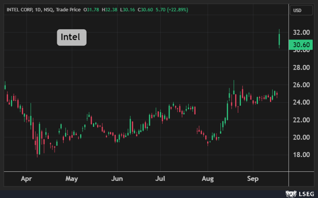The image size is (318, 198).
Task: Select the May label on time axis
Action: point(72,179)
